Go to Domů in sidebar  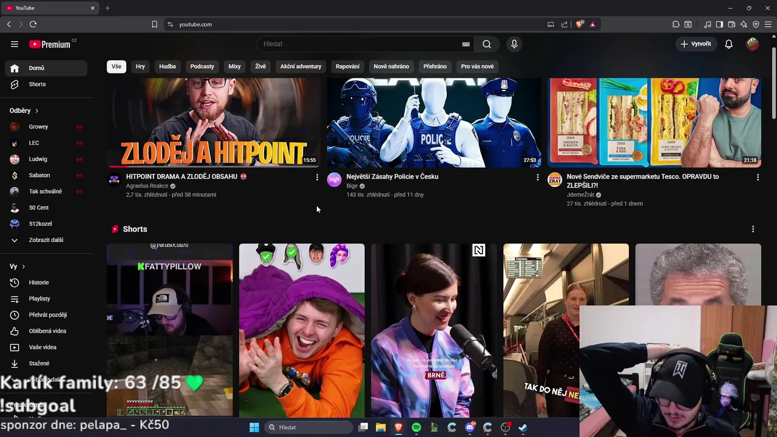pyautogui.click(x=46, y=68)
